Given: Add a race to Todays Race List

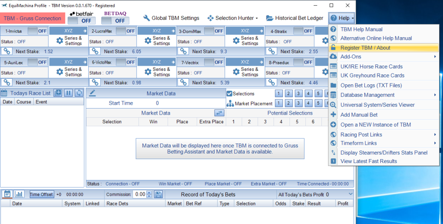Looking at the screenshot, I should point(58,93).
